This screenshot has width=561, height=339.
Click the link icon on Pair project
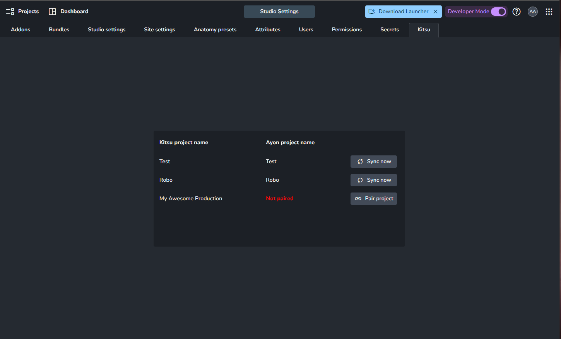(358, 199)
